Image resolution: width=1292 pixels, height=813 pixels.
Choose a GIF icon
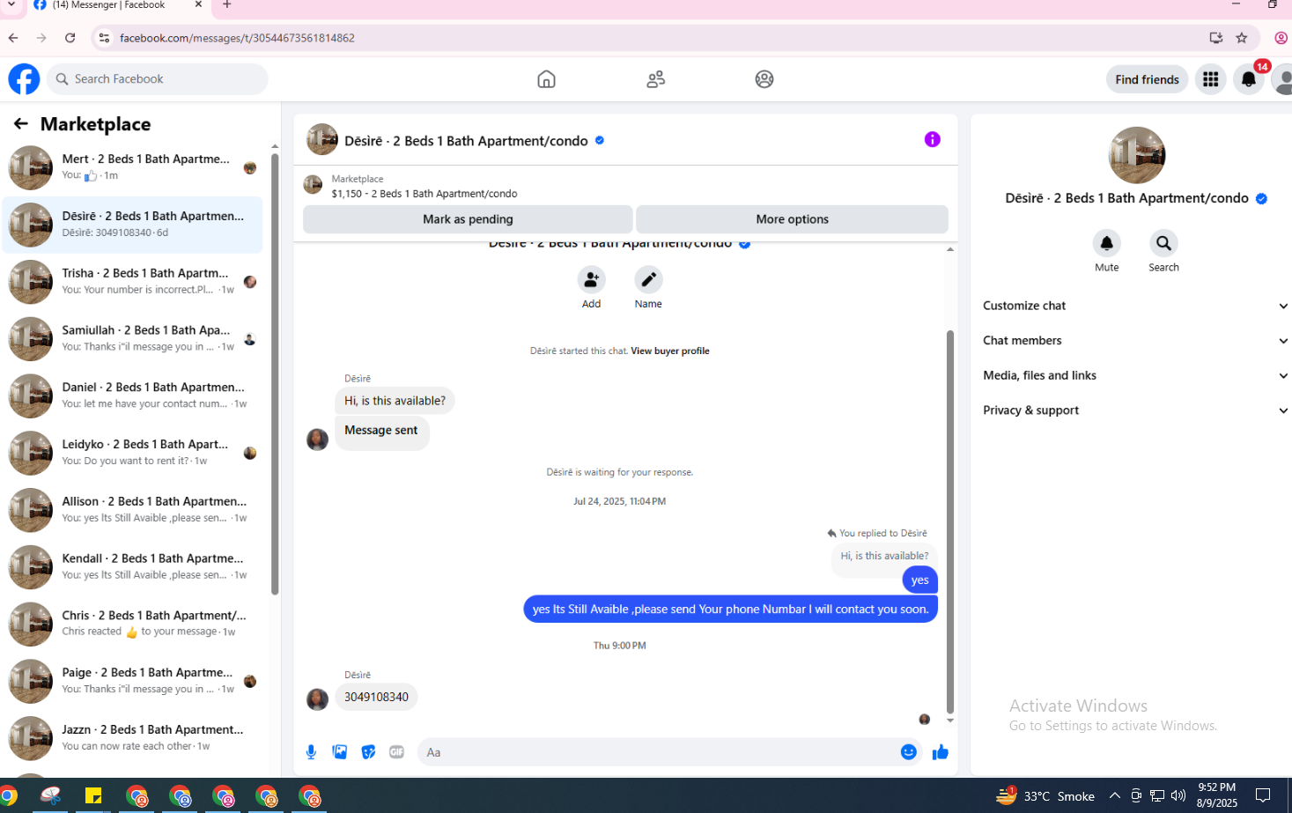tap(397, 752)
